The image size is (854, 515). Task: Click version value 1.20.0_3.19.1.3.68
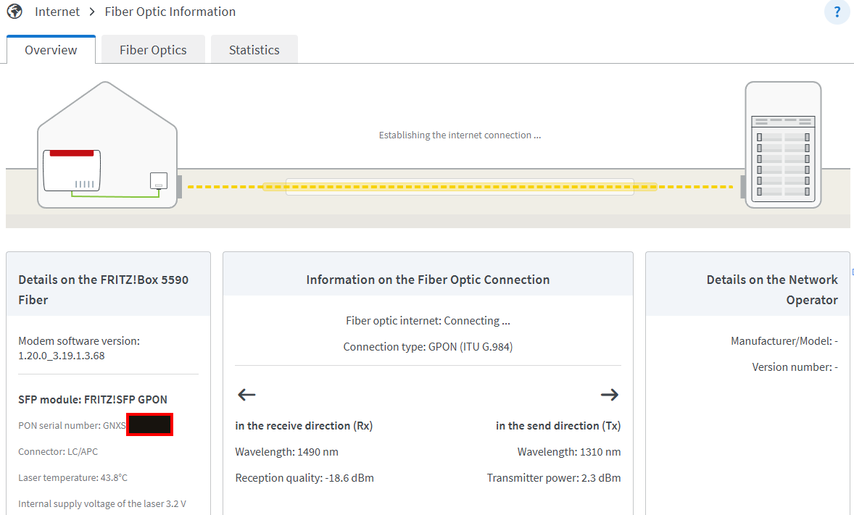(62, 356)
